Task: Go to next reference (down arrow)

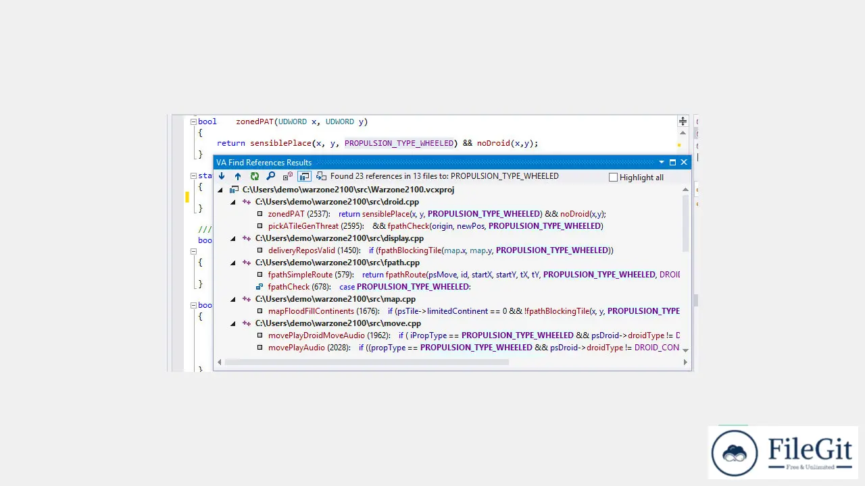Action: (x=222, y=176)
